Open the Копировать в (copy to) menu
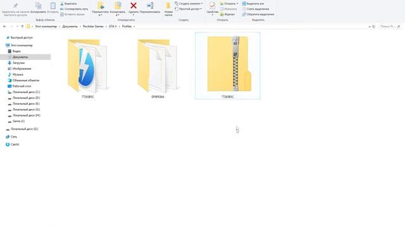Viewport: 405px width, 228px height. [118, 9]
